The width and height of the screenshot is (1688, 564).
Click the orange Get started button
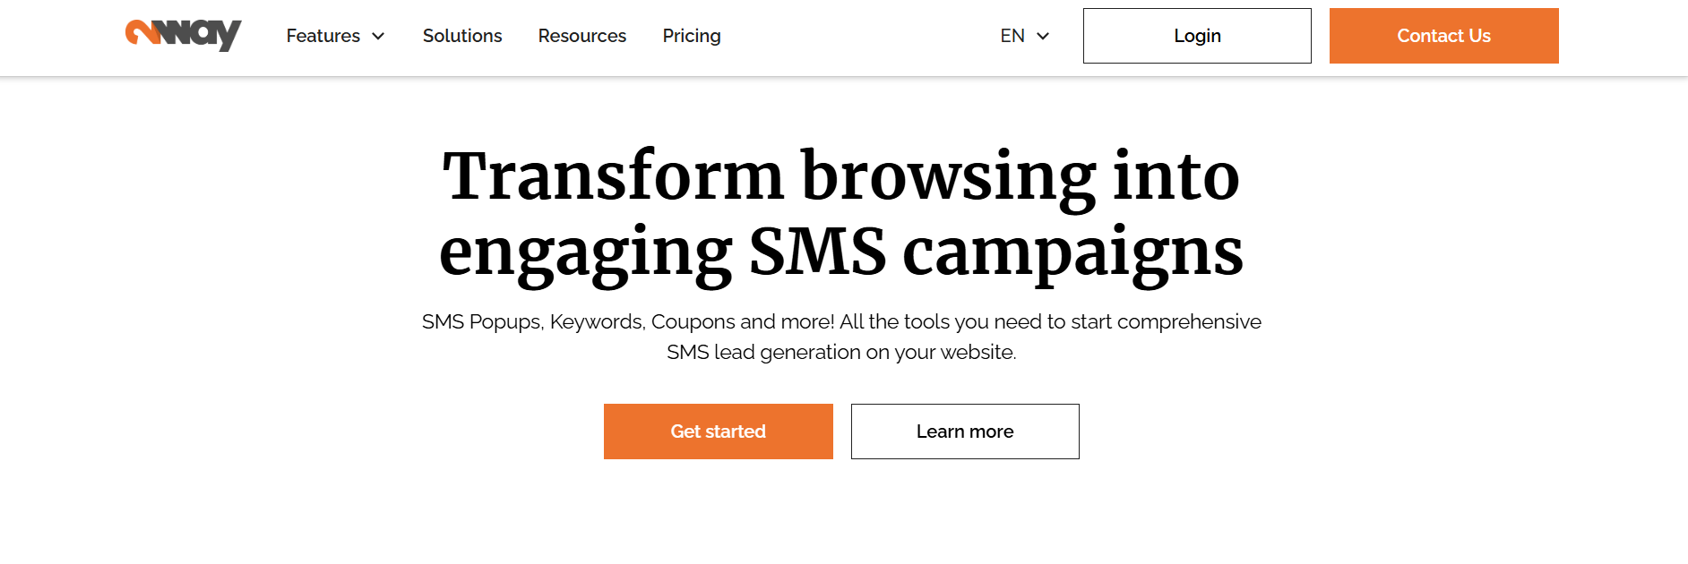point(719,432)
